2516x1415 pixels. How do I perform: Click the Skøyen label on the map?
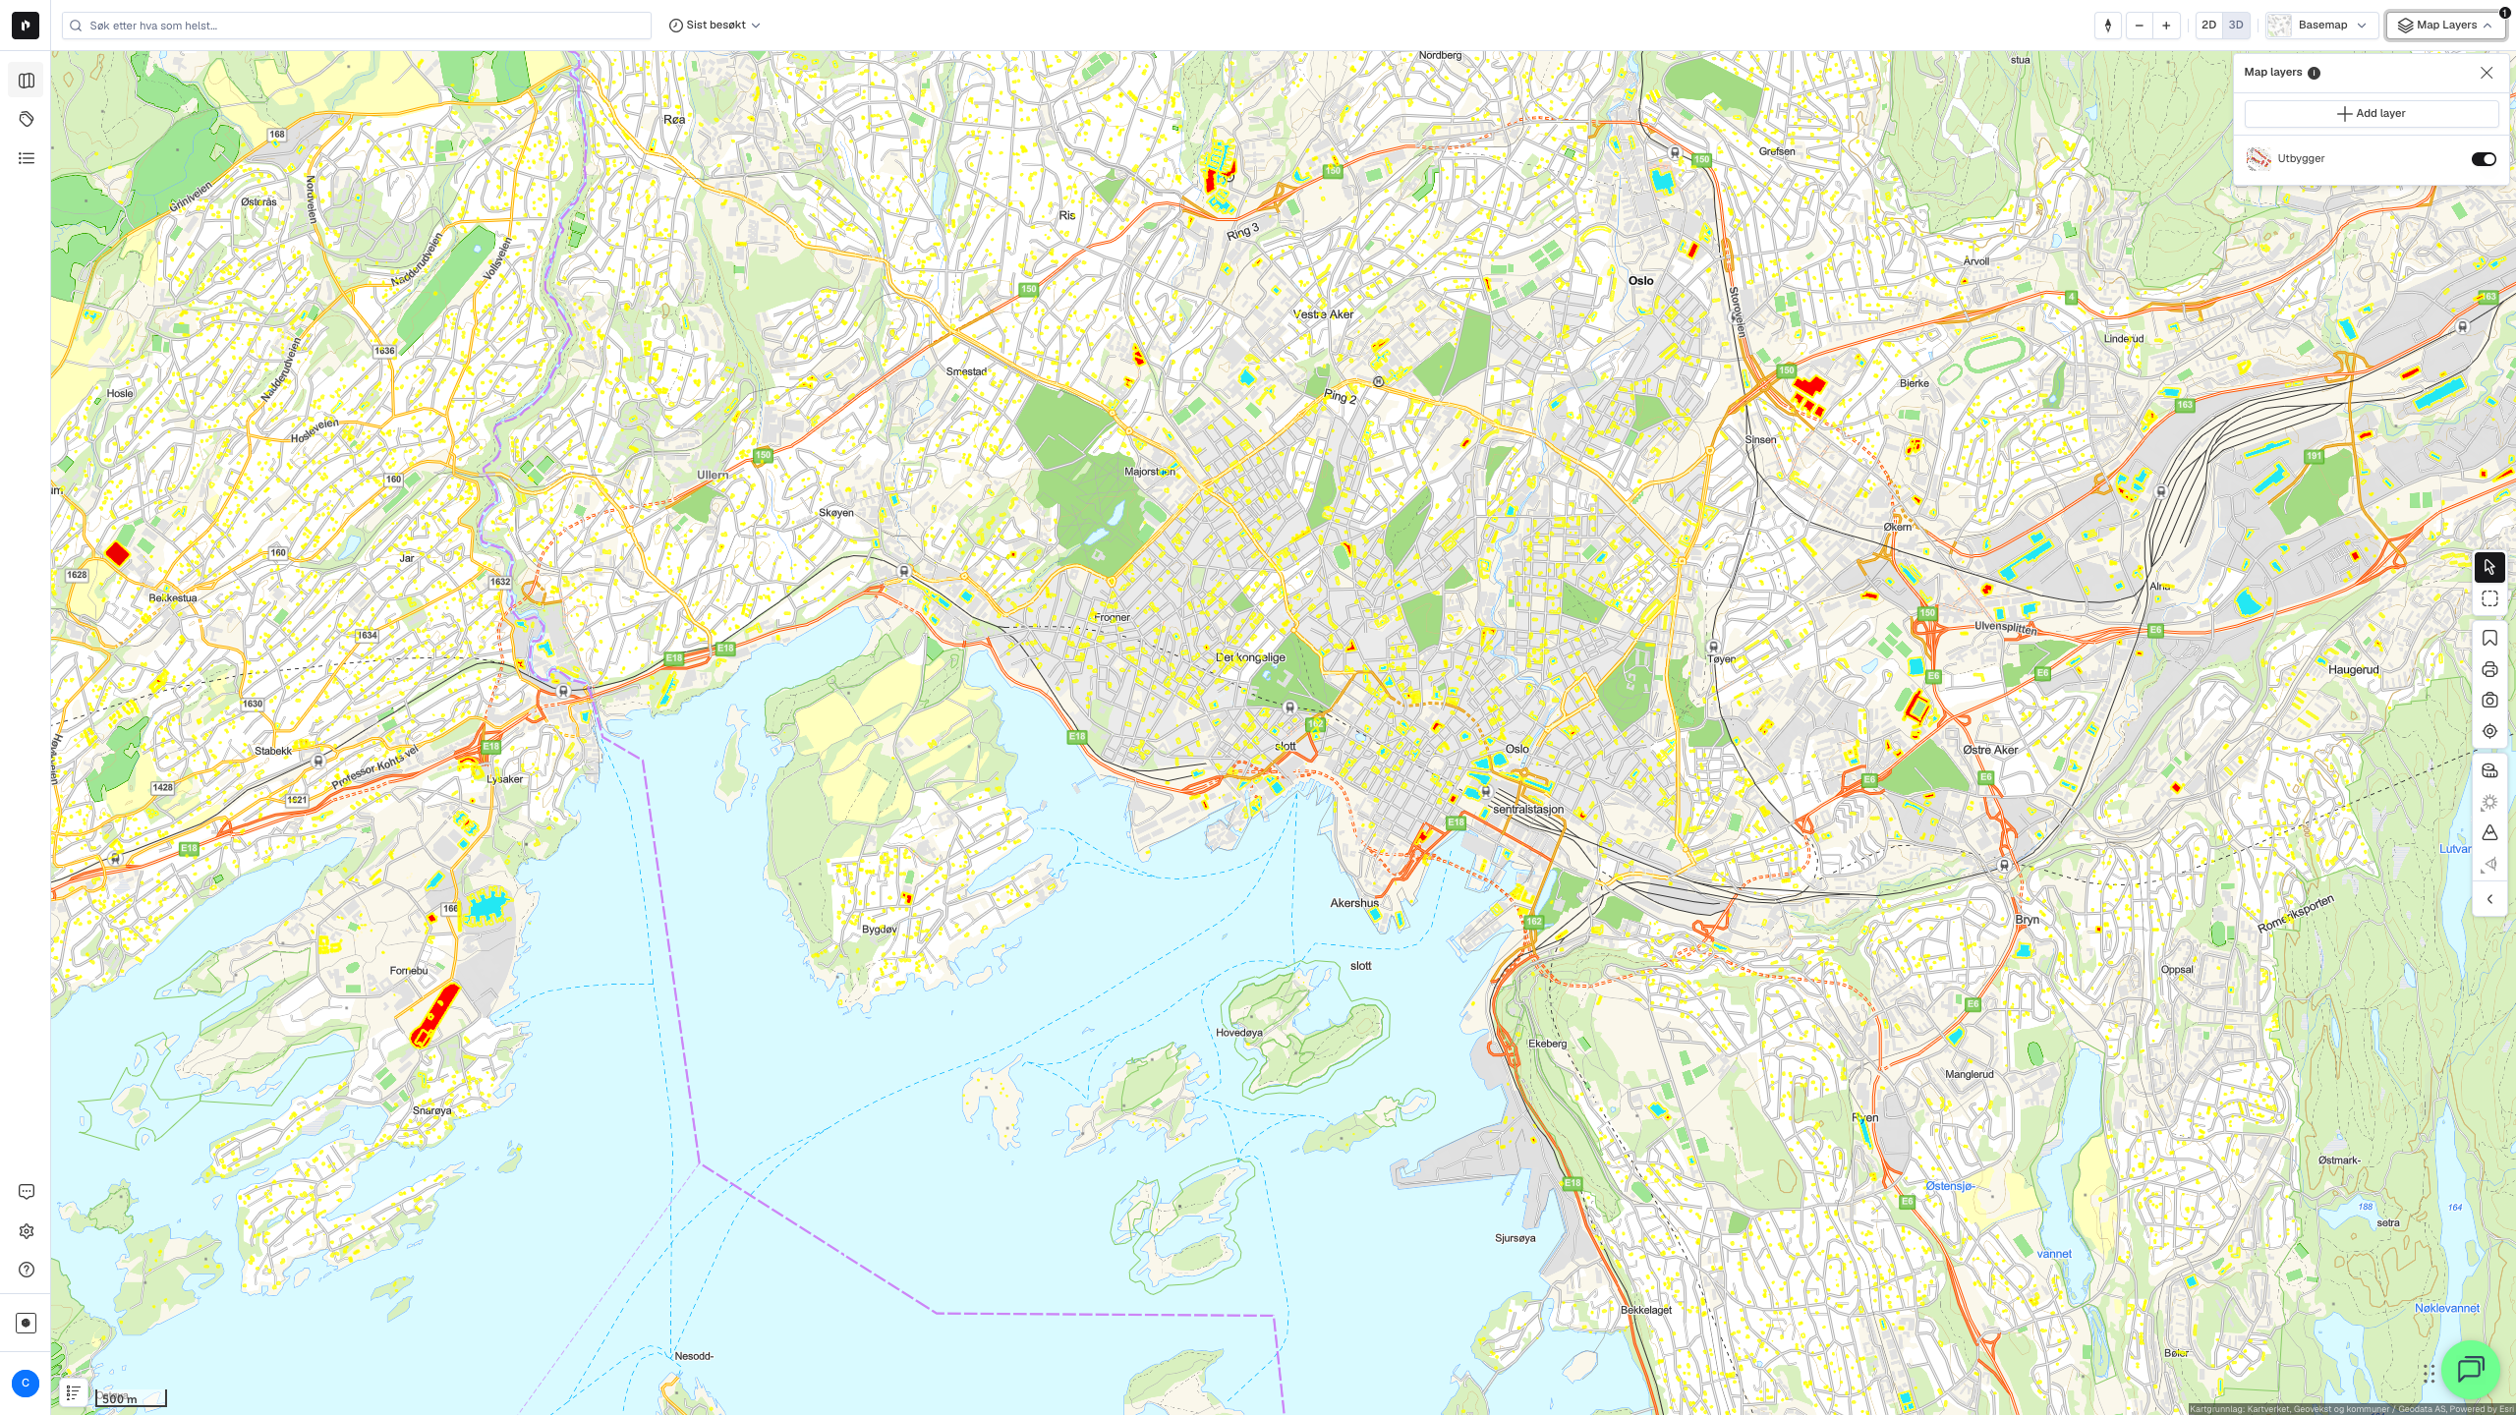coord(836,513)
